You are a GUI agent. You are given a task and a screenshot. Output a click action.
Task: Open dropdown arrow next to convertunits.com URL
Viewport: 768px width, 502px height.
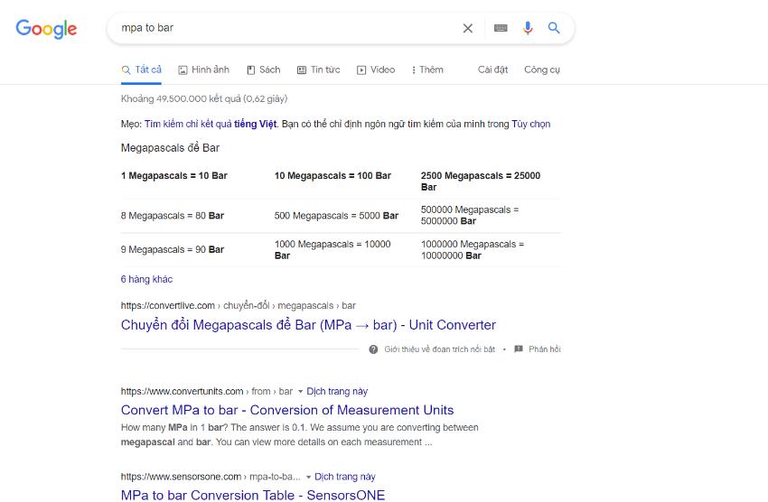click(300, 392)
